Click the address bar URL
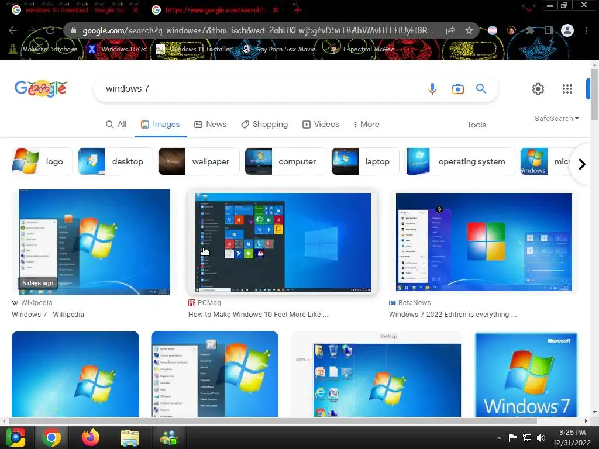Image resolution: width=599 pixels, height=449 pixels. (258, 30)
